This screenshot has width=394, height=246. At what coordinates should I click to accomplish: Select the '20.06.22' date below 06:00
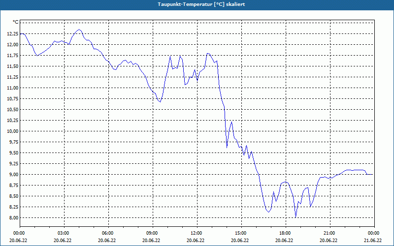[107, 240]
